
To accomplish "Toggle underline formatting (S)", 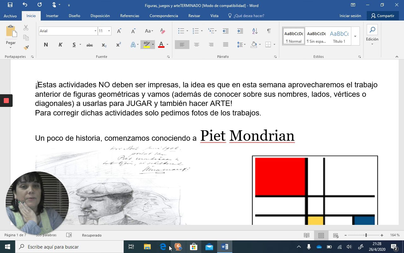I will tap(74, 45).
